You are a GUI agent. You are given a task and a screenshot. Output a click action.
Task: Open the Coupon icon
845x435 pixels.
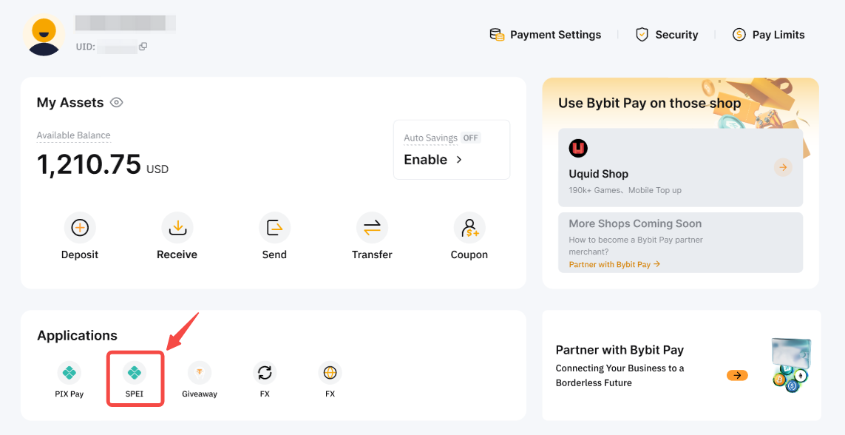pyautogui.click(x=469, y=229)
